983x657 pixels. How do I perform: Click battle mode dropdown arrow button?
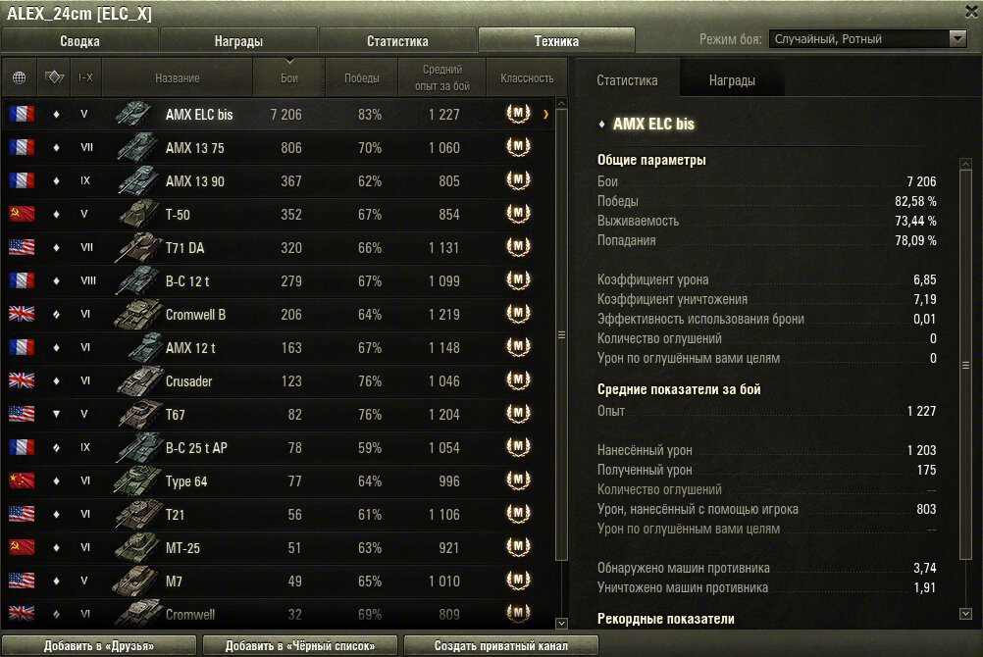[x=957, y=39]
